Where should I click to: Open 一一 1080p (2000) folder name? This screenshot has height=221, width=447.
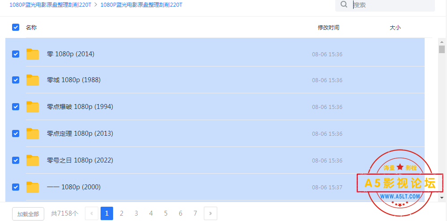click(x=74, y=187)
